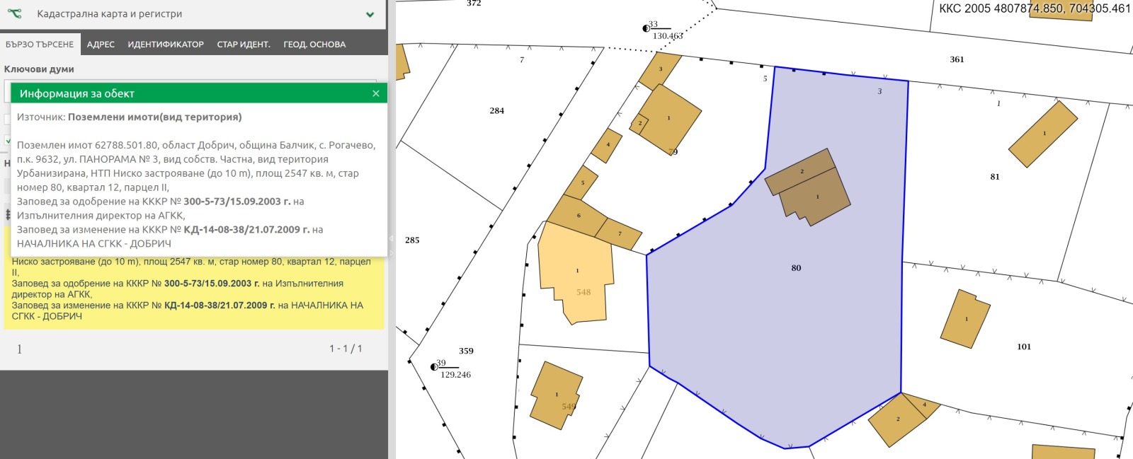The image size is (1133, 459).
Task: Open the ГЕОД. ОСНОВА tab
Action: click(x=314, y=44)
